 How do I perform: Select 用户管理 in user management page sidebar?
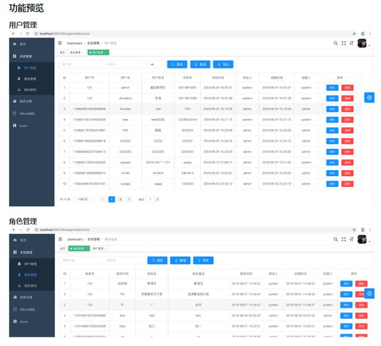point(32,68)
